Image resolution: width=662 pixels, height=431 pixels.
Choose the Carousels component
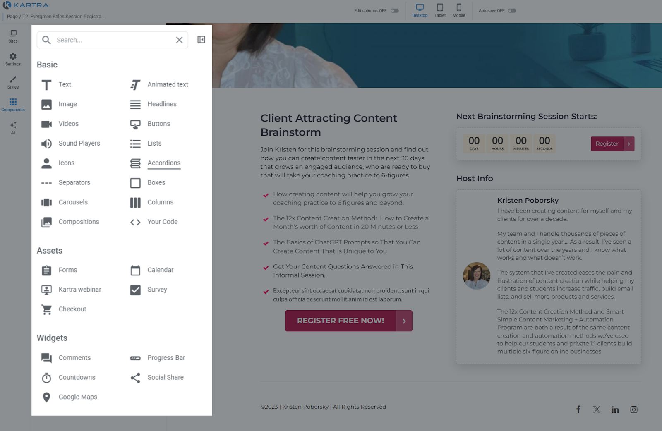click(65, 202)
